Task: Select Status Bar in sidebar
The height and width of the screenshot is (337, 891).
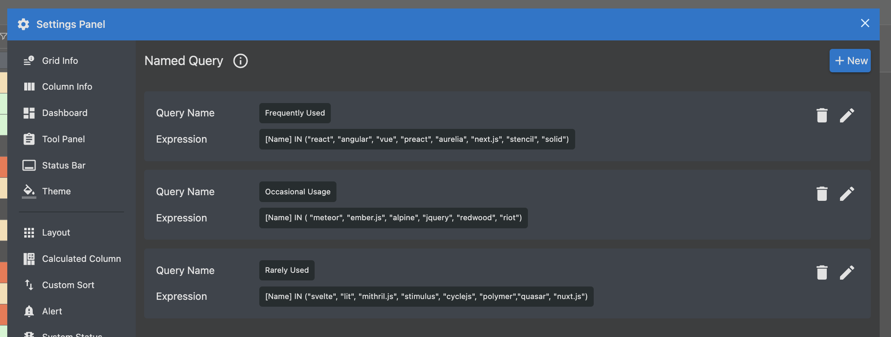Action: pos(63,165)
